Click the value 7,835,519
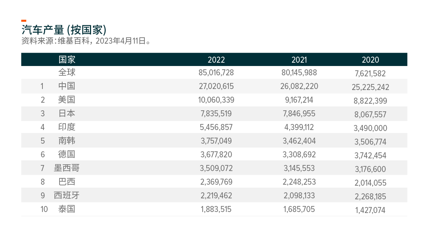The height and width of the screenshot is (240, 428). pyautogui.click(x=216, y=114)
